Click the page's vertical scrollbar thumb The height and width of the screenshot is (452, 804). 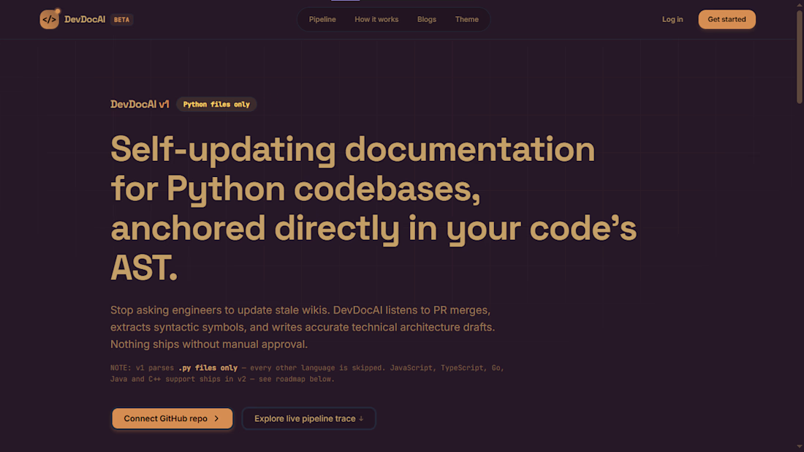[x=800, y=56]
